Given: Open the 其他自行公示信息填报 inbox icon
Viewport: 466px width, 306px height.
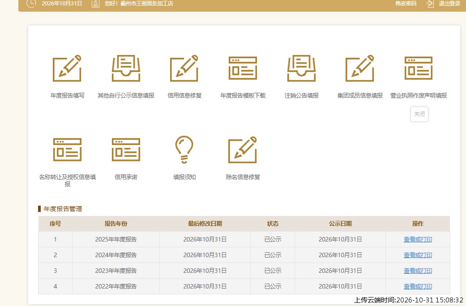Looking at the screenshot, I should [126, 68].
